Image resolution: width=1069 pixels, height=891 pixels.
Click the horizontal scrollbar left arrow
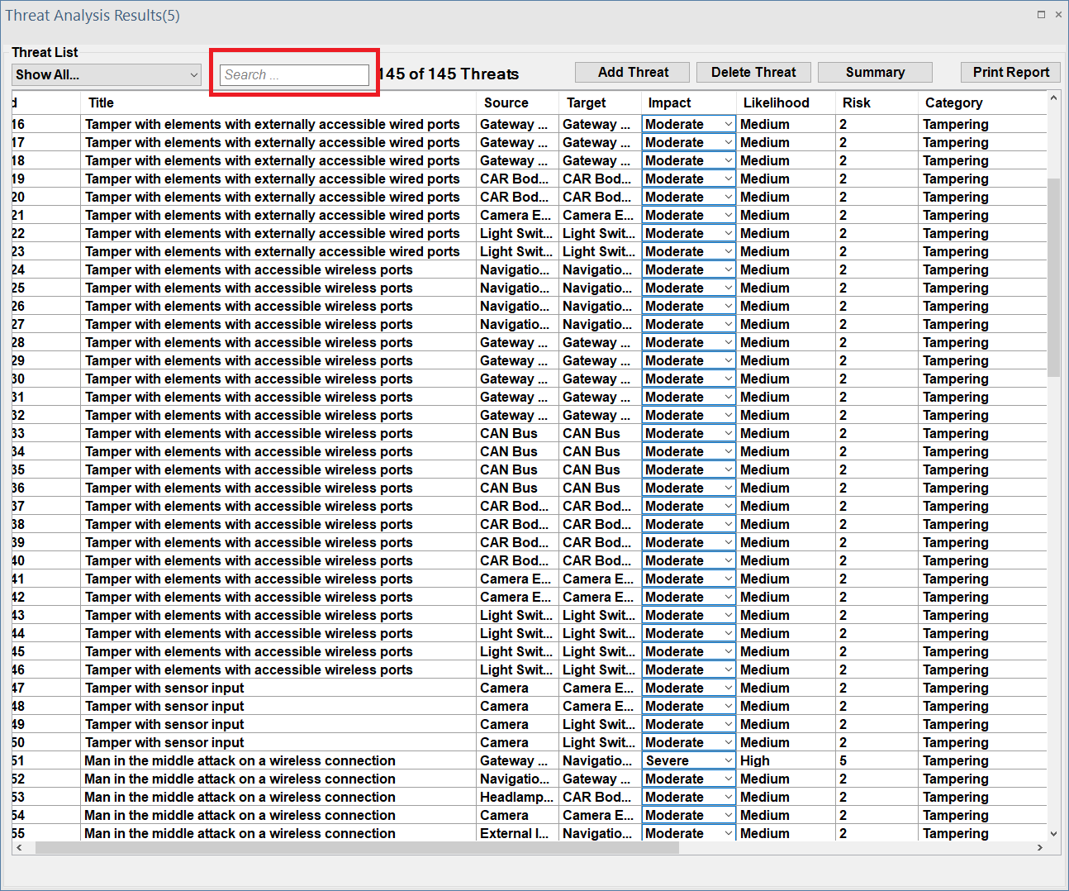pos(19,848)
